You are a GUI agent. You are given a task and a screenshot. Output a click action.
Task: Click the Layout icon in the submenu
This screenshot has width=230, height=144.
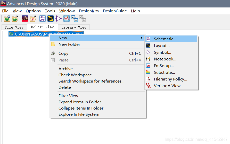pyautogui.click(x=148, y=46)
